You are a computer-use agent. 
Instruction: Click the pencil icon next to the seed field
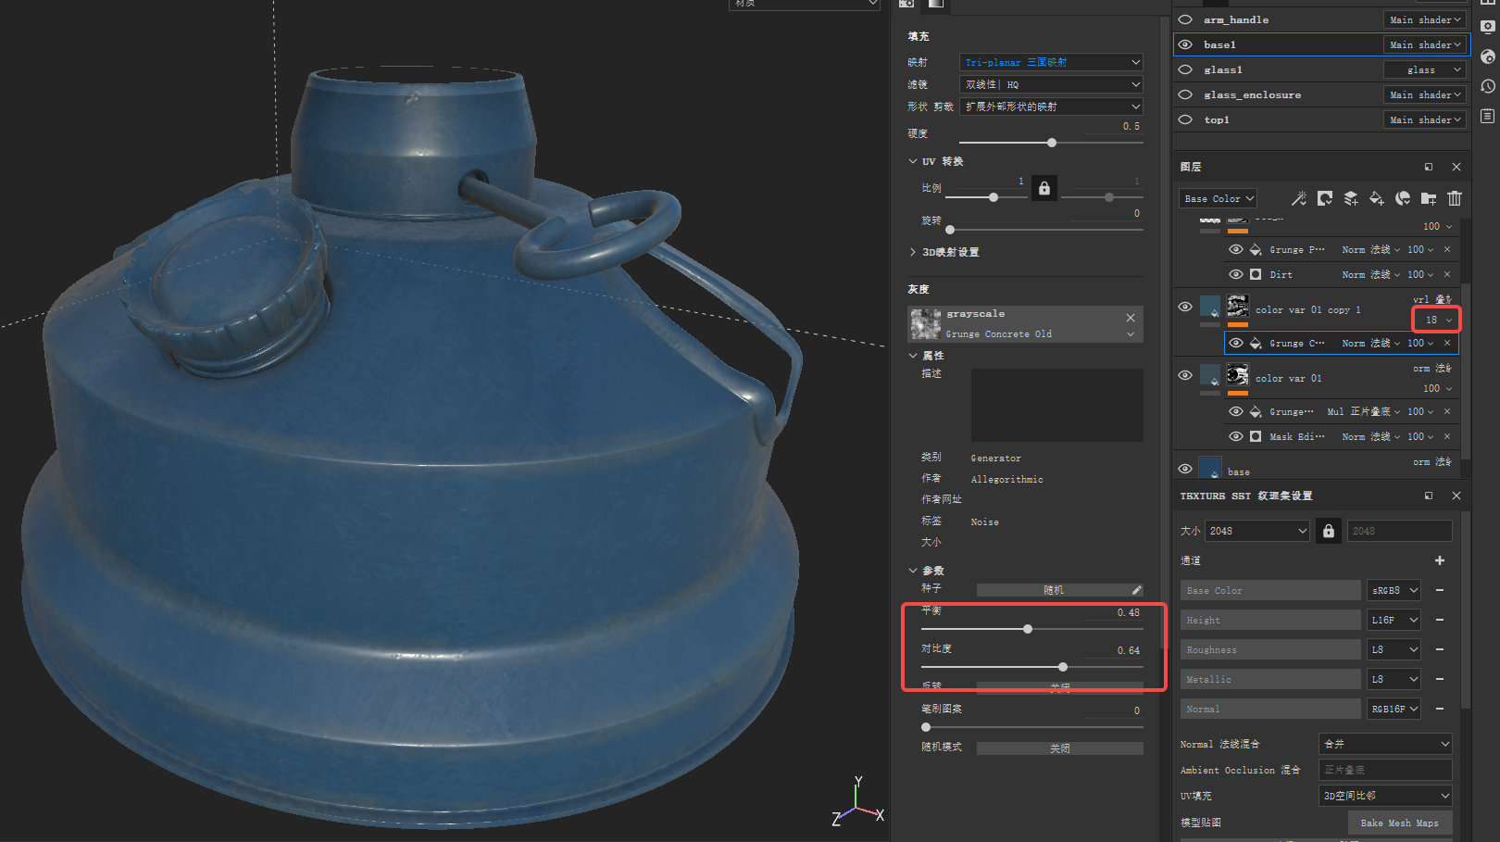(1138, 589)
